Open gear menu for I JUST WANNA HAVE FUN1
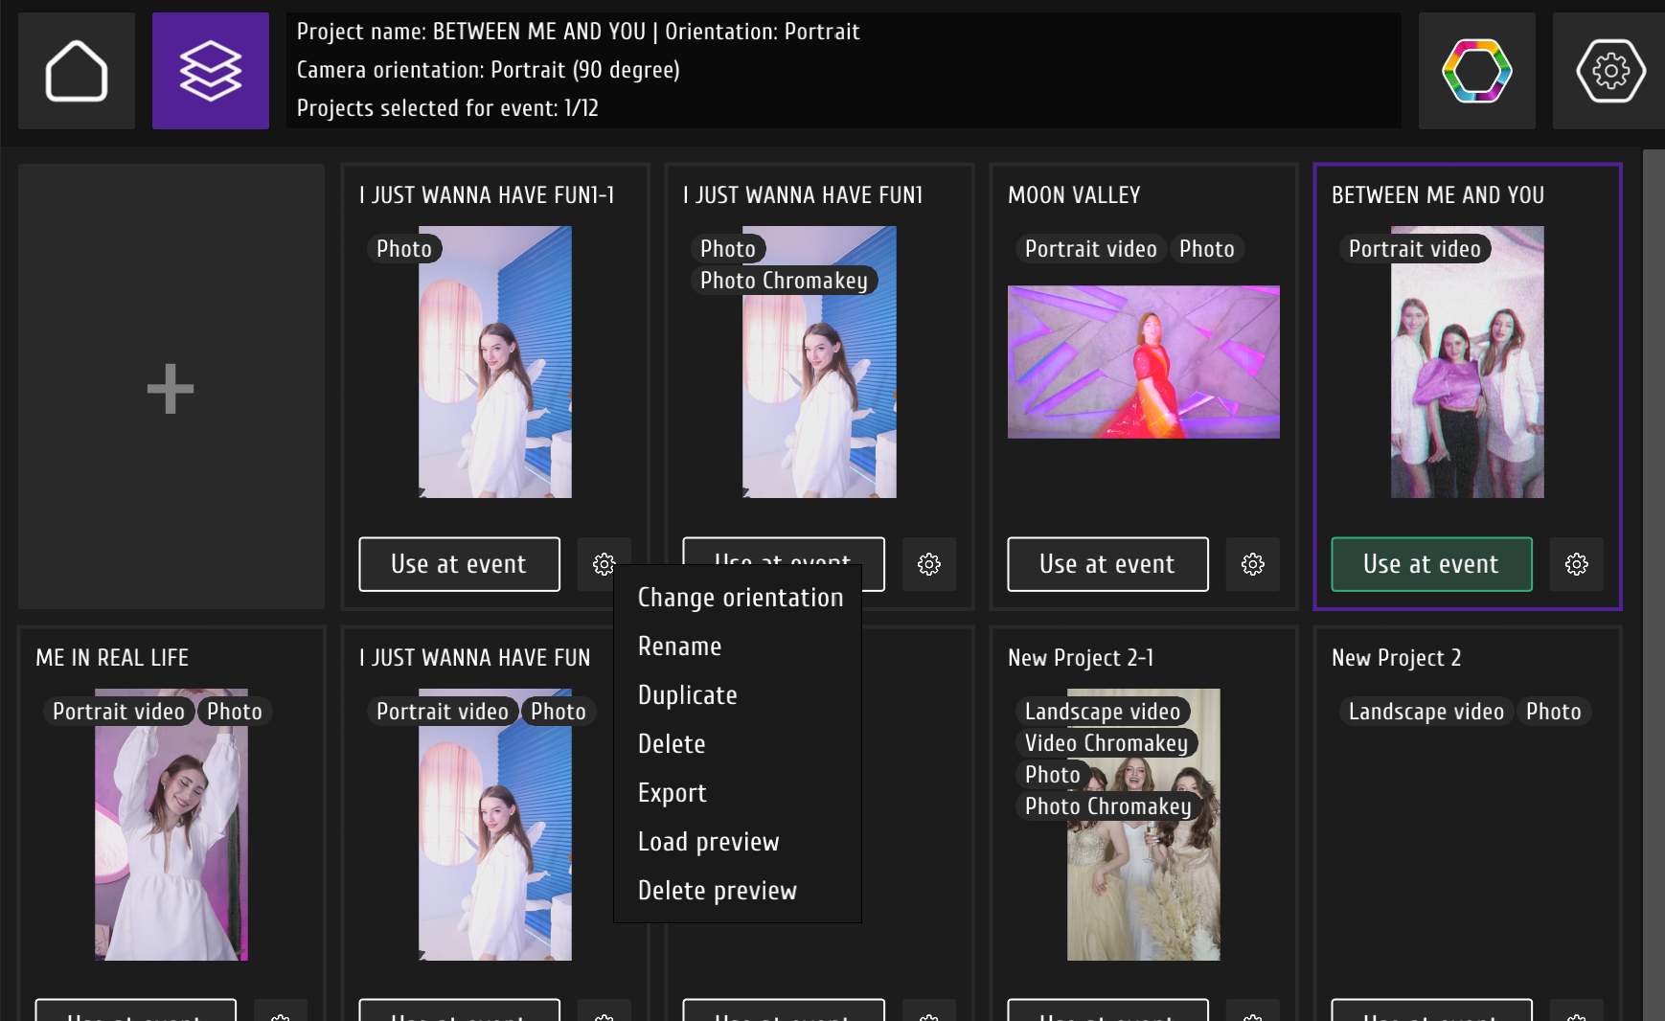The height and width of the screenshot is (1021, 1665). click(928, 564)
